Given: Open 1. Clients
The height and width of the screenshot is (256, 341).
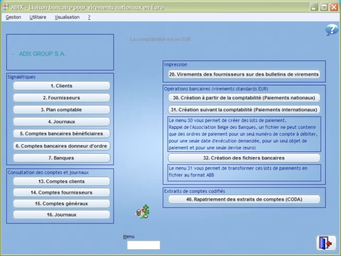Looking at the screenshot, I should click(x=62, y=86).
